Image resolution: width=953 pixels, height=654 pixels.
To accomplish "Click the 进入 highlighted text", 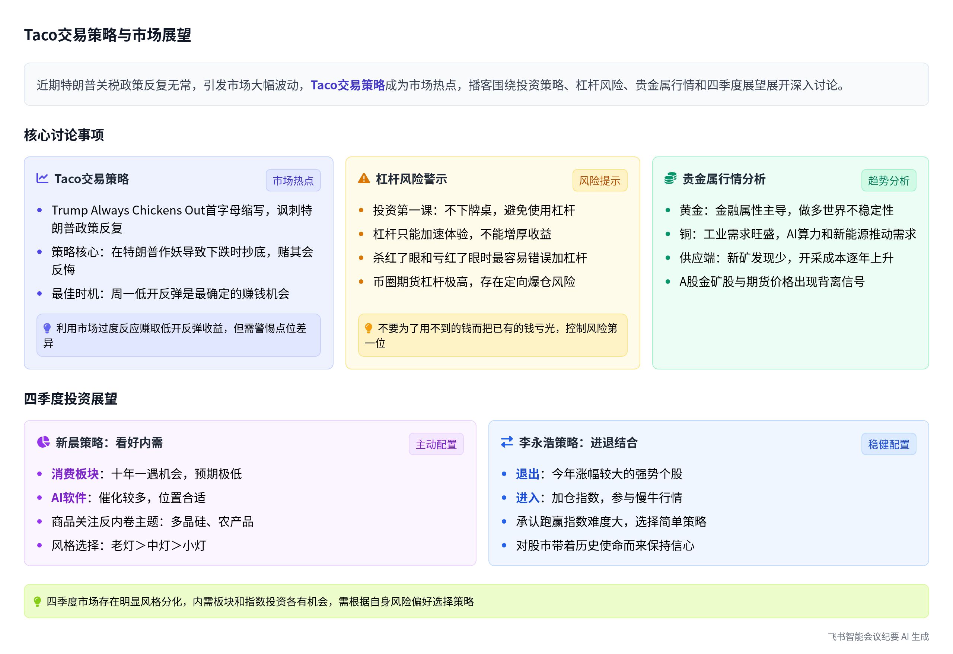I will pyautogui.click(x=528, y=498).
